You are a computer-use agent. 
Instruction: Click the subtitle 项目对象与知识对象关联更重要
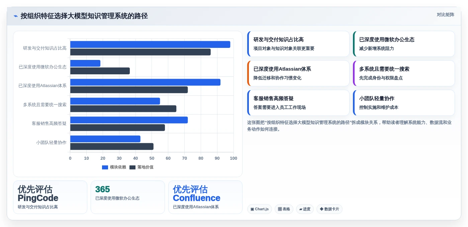[x=284, y=49]
